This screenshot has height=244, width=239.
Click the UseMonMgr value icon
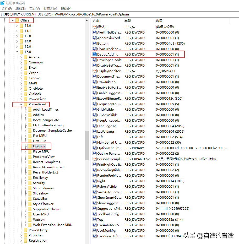[94, 230]
